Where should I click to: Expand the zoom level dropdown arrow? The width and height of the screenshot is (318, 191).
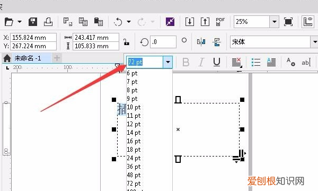tap(275, 22)
